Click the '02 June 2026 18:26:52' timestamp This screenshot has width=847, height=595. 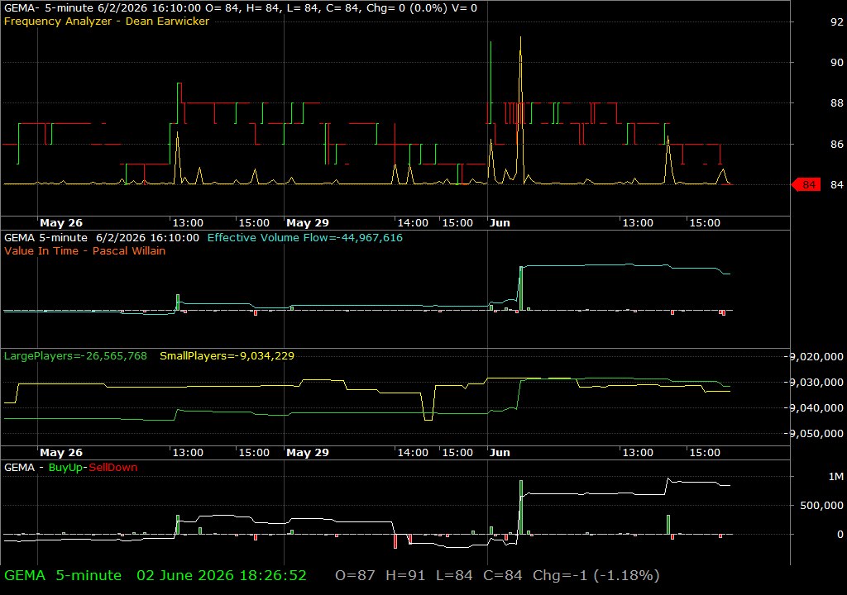pyautogui.click(x=222, y=575)
